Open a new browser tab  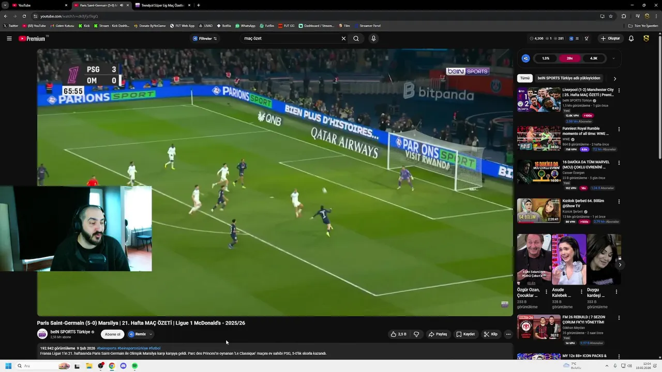(199, 5)
